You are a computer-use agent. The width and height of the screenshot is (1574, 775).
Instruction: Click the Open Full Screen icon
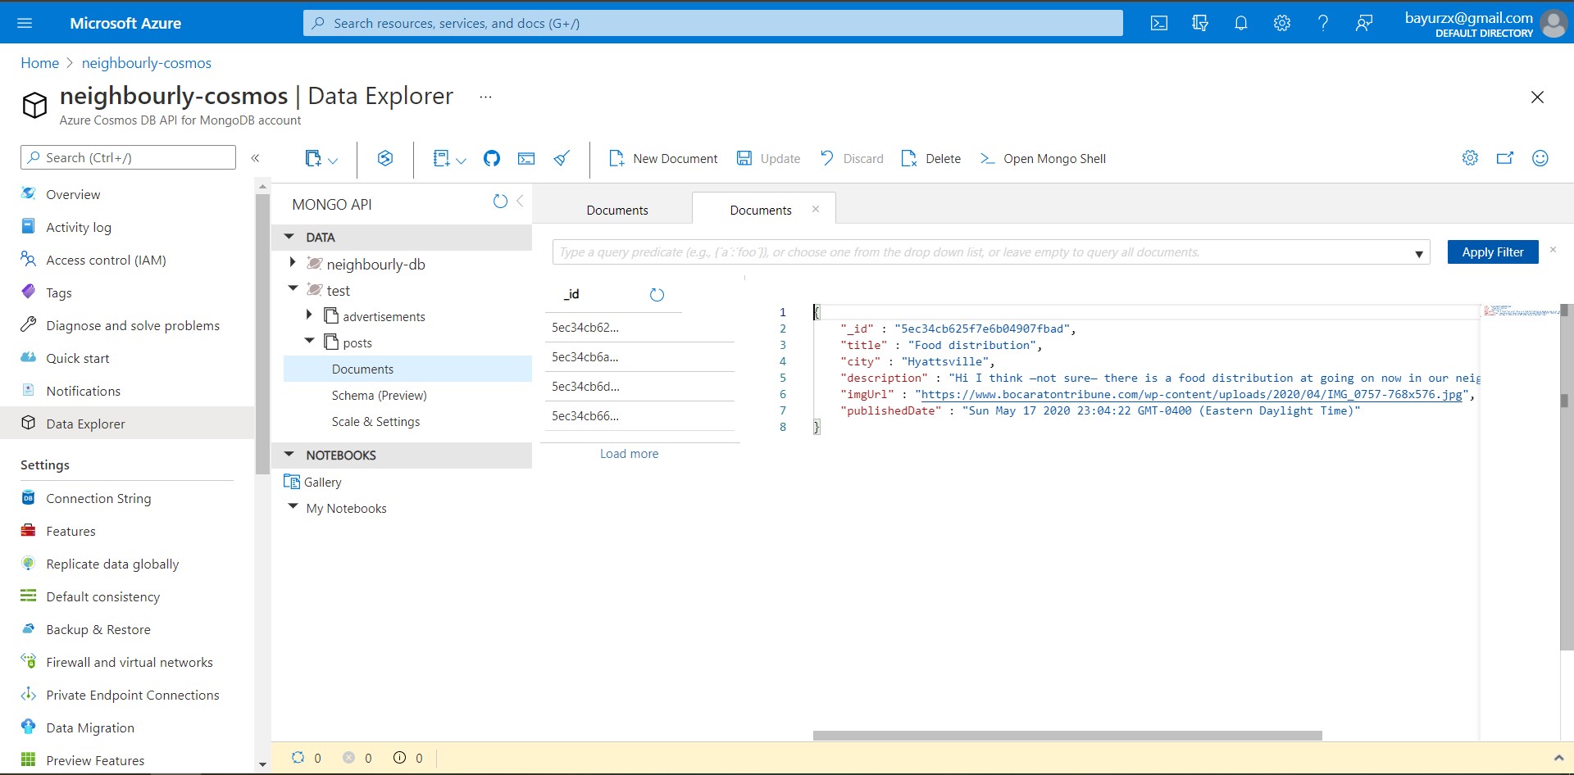[1505, 158]
